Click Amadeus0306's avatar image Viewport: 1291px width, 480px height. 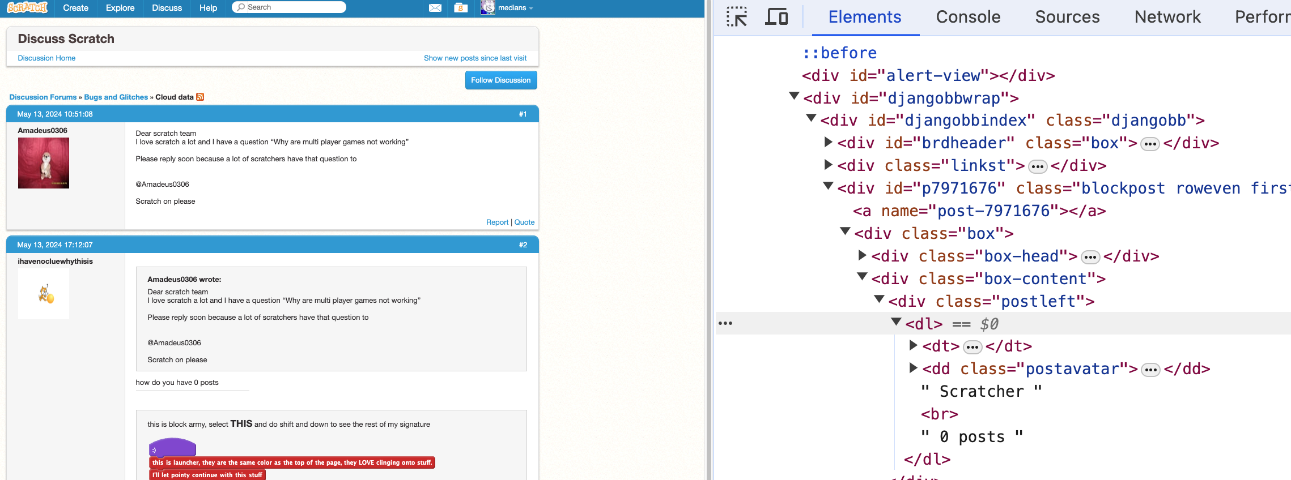point(44,163)
